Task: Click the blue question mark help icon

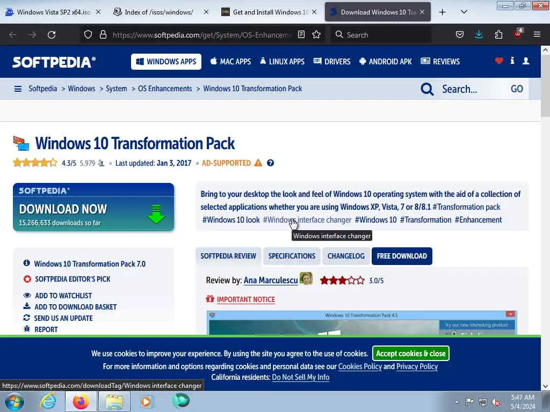Action: click(270, 163)
